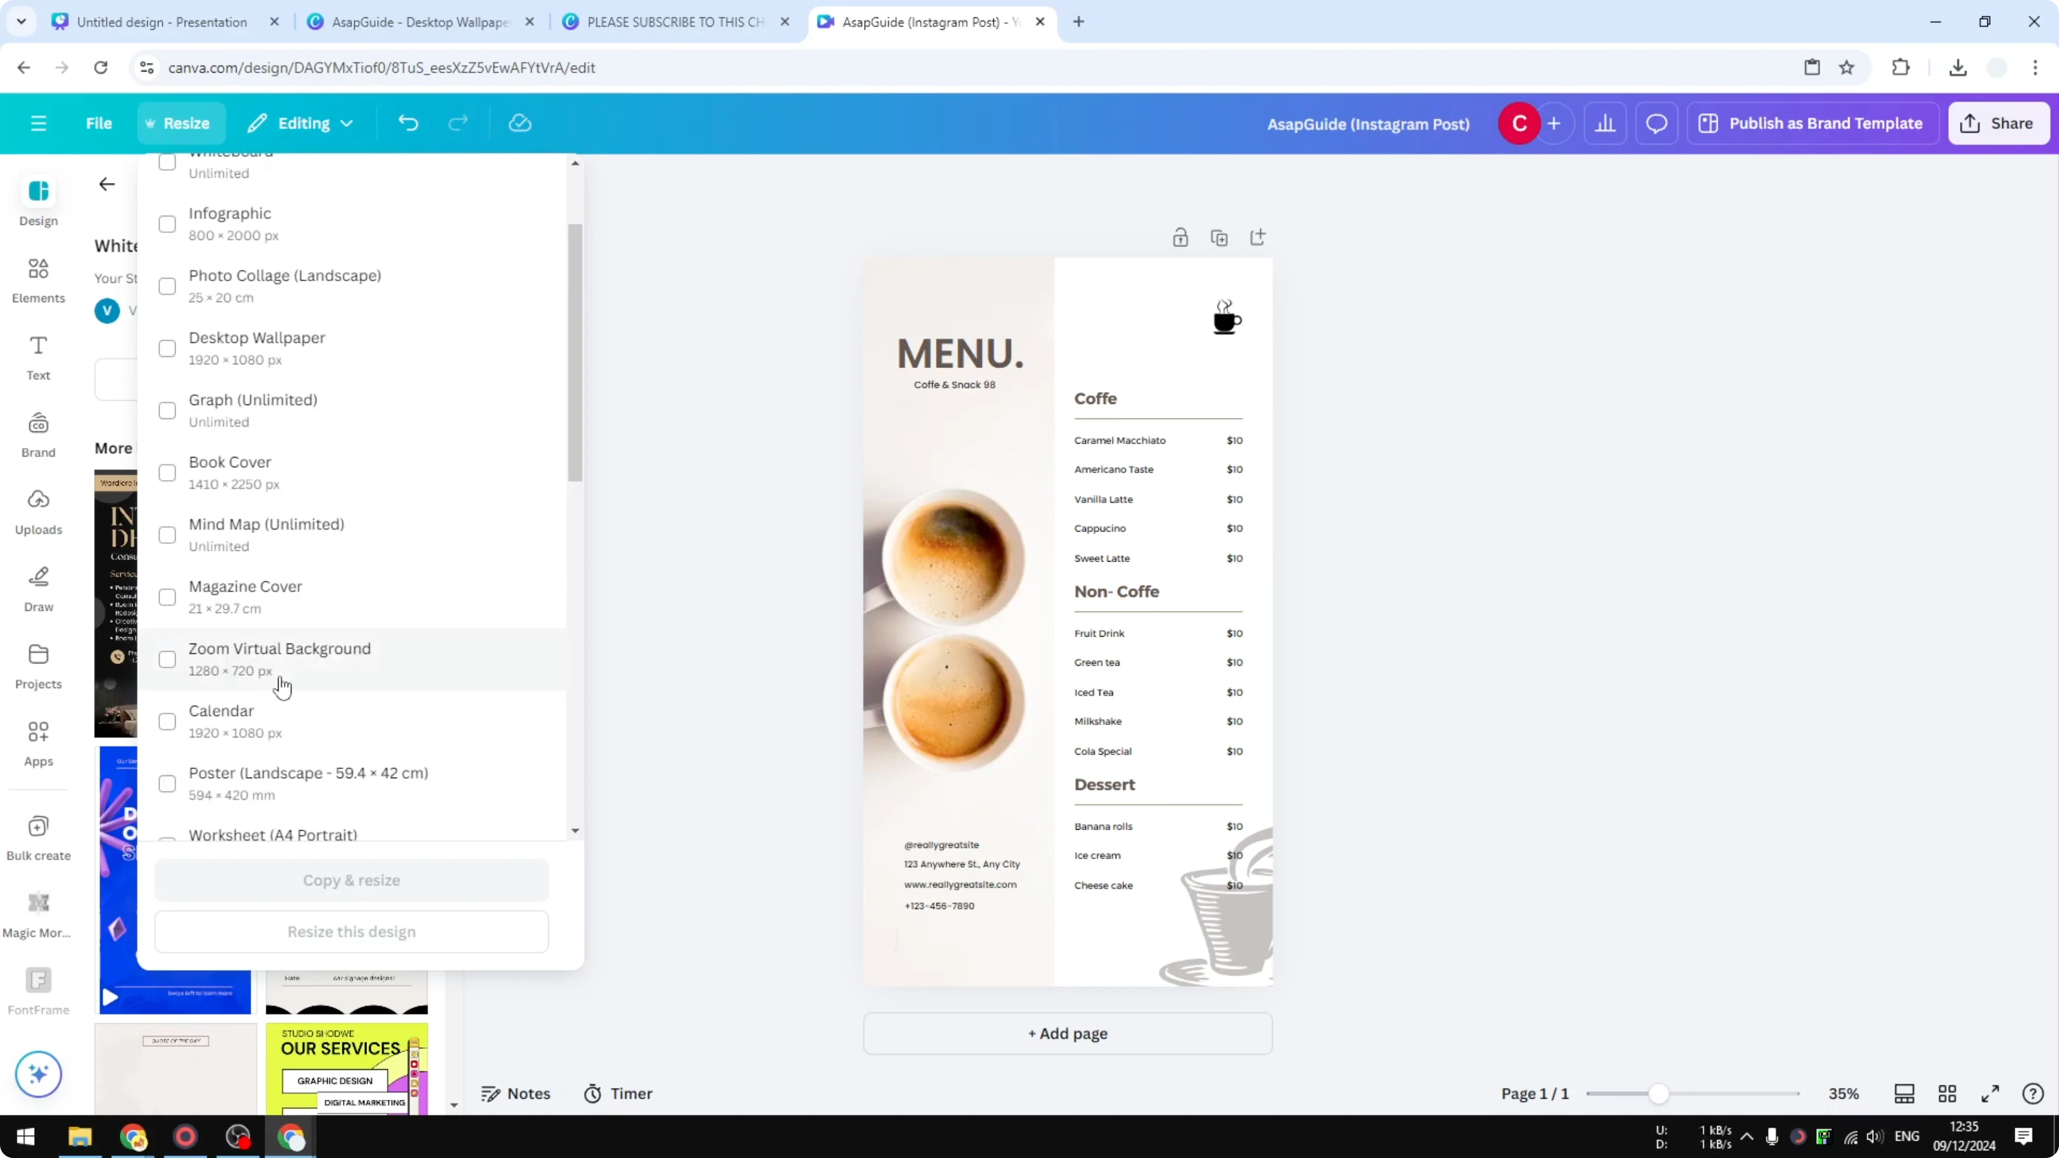The width and height of the screenshot is (2059, 1158).
Task: Open Bulk create app
Action: [39, 837]
